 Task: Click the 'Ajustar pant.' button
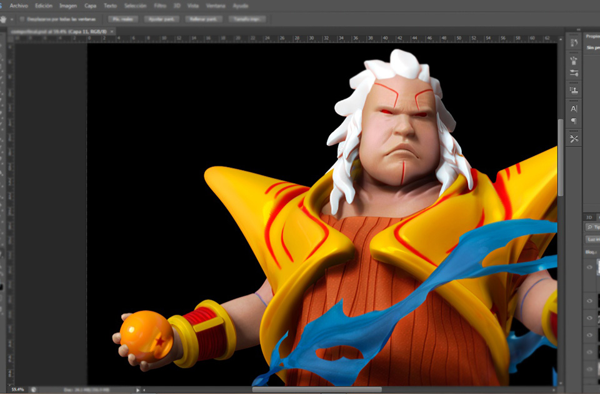(161, 19)
